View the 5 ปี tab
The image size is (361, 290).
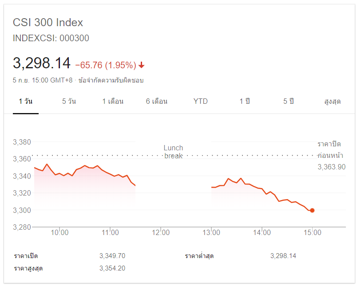[289, 102]
